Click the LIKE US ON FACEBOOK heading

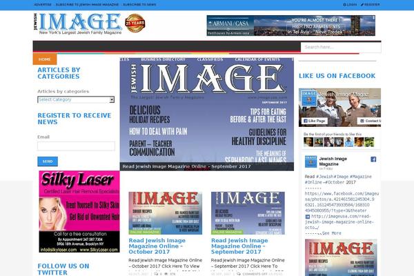[x=337, y=76]
